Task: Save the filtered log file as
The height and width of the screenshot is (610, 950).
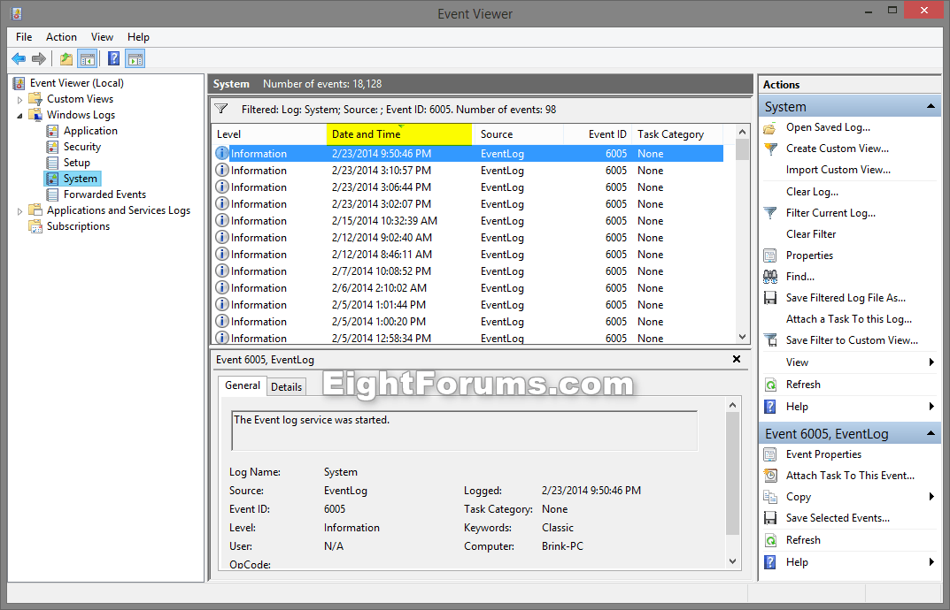Action: (x=838, y=297)
